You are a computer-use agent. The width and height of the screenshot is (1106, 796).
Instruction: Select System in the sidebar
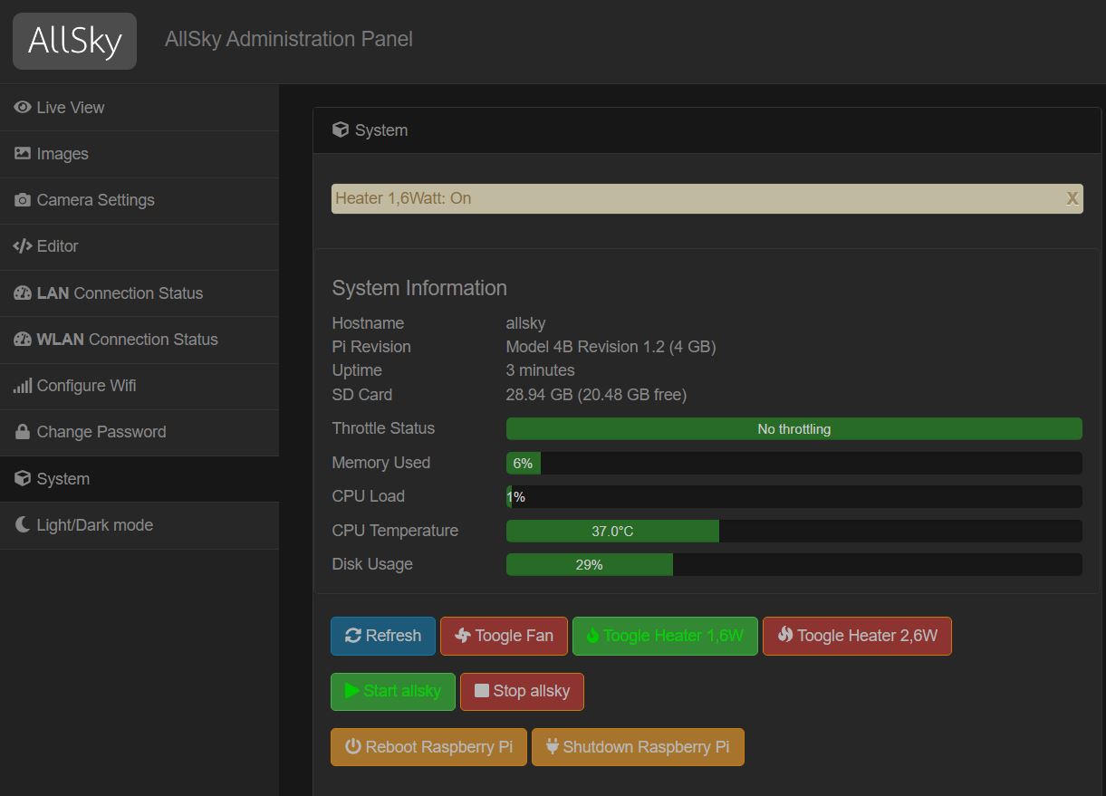139,479
